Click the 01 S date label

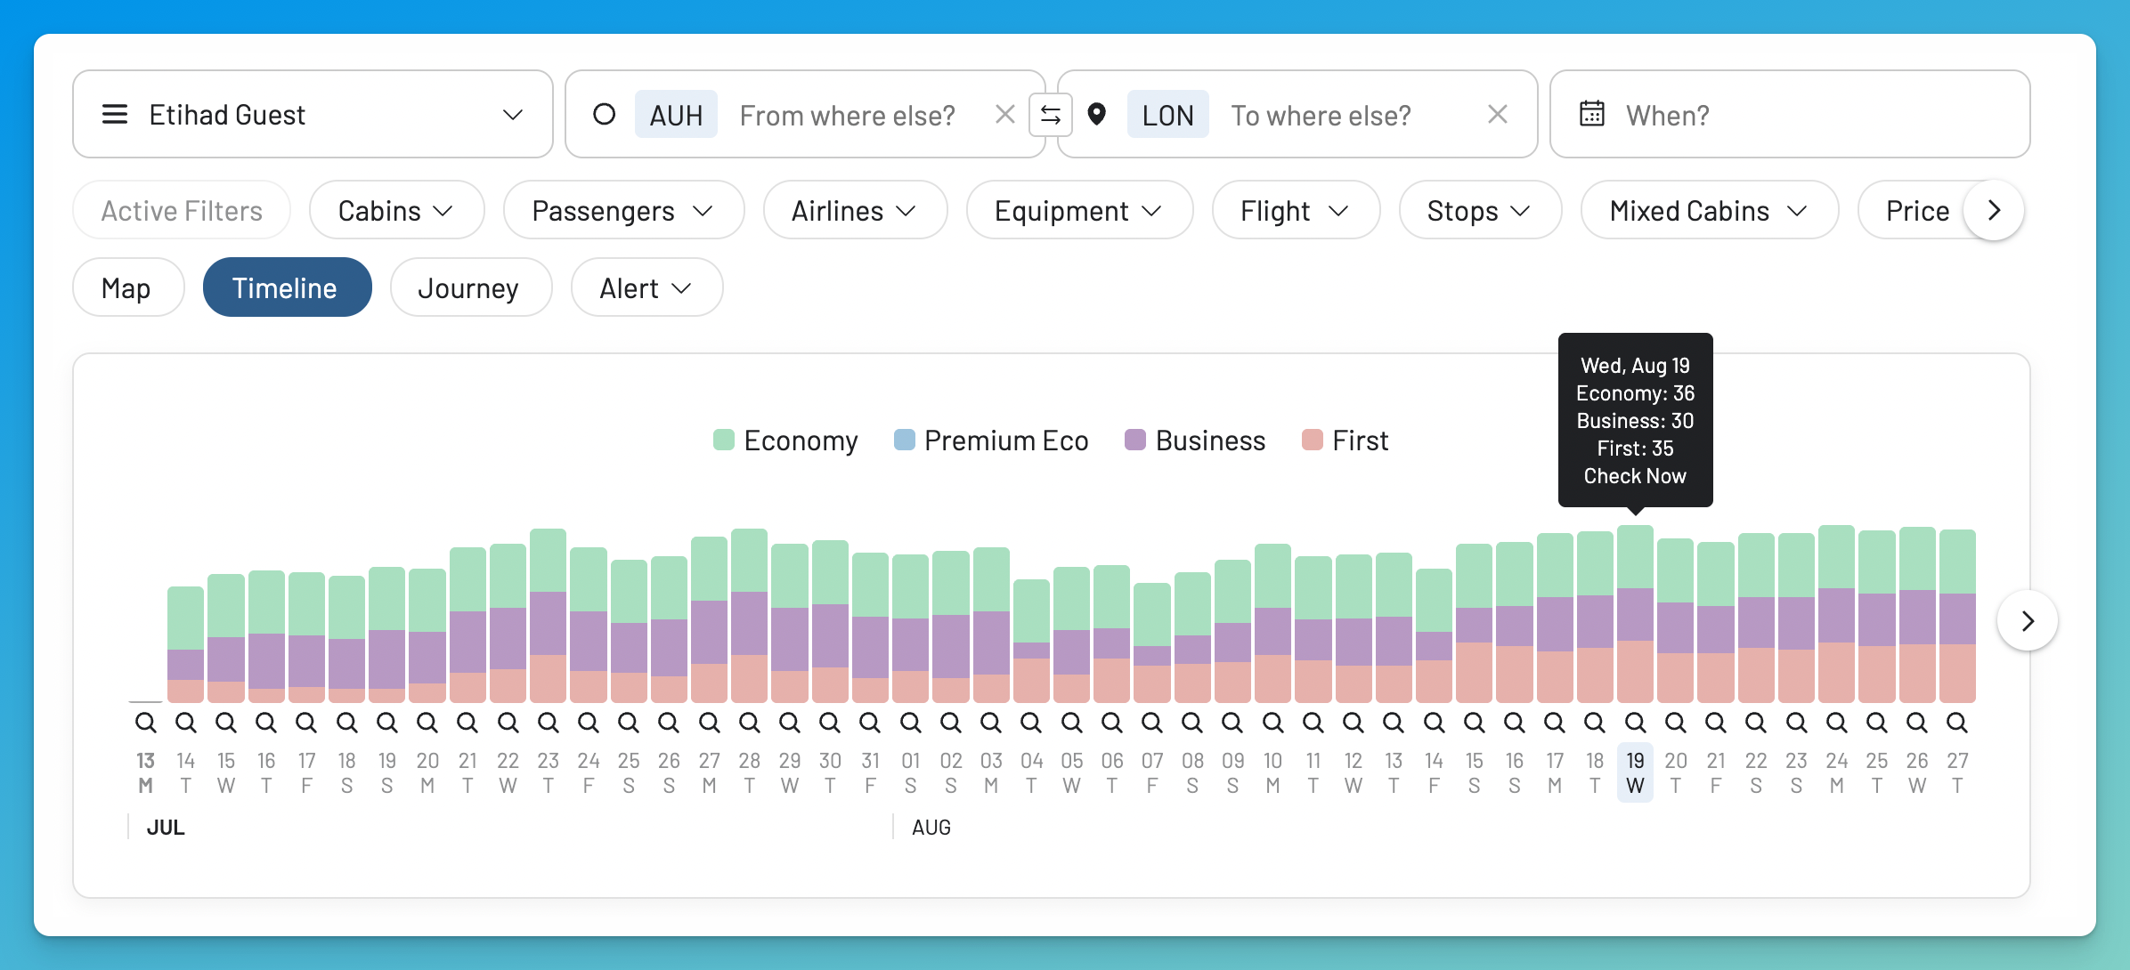[x=910, y=772]
